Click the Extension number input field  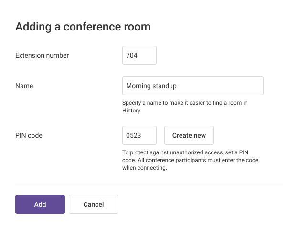(139, 55)
